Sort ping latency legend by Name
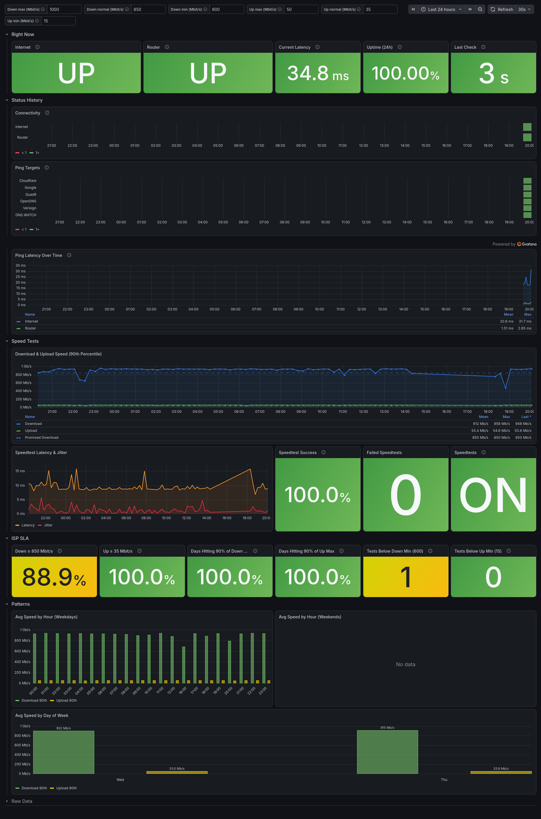 [x=30, y=315]
